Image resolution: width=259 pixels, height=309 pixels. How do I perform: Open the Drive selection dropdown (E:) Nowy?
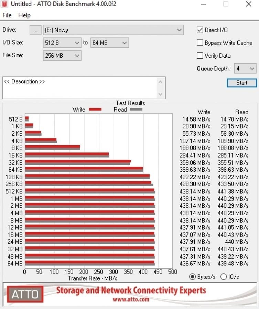click(x=113, y=30)
